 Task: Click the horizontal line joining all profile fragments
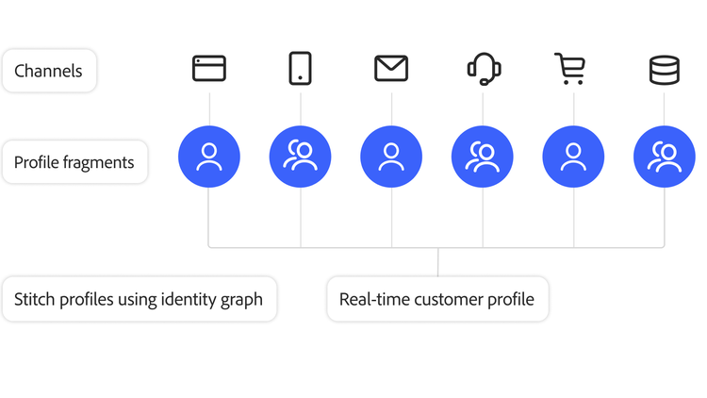click(x=349, y=248)
